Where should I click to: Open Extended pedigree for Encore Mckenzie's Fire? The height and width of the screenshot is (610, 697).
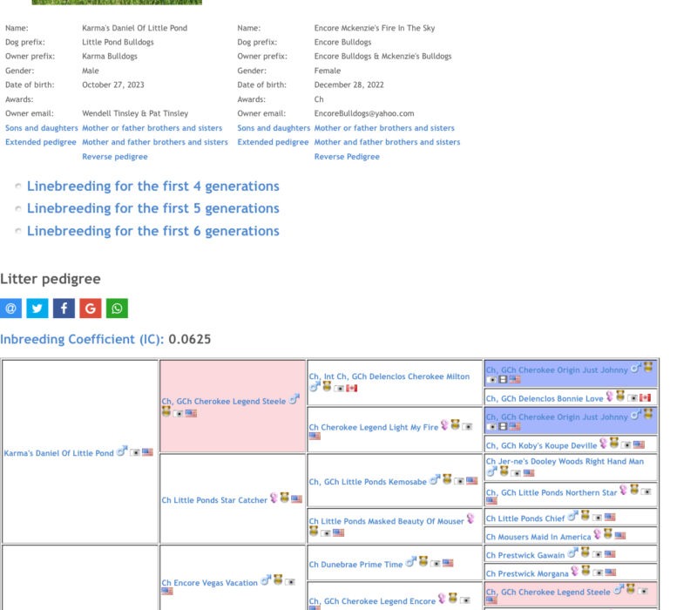tap(273, 142)
